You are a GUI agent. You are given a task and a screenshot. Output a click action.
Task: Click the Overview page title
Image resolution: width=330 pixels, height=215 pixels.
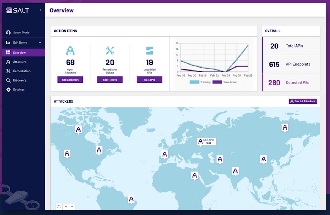pos(62,10)
